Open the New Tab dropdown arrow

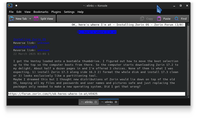tap(30, 19)
